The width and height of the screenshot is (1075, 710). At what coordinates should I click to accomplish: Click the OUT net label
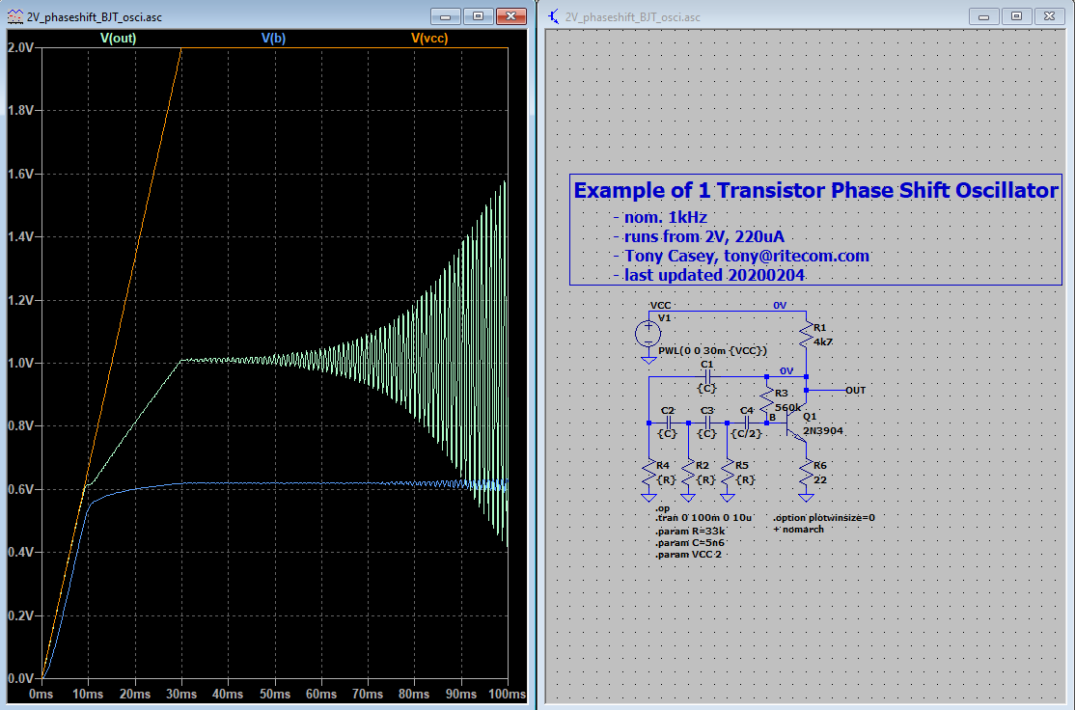click(855, 390)
